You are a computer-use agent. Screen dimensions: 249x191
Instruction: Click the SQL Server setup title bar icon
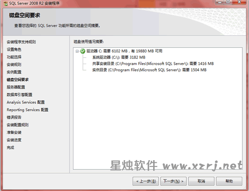[5, 3]
